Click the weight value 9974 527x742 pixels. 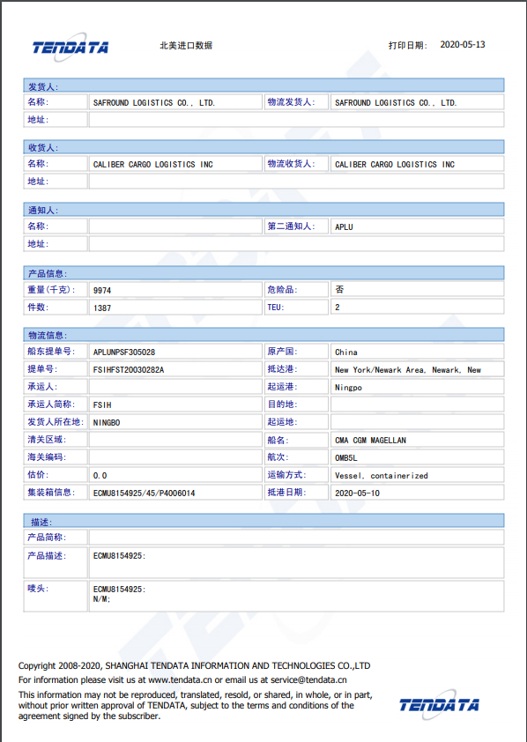102,290
